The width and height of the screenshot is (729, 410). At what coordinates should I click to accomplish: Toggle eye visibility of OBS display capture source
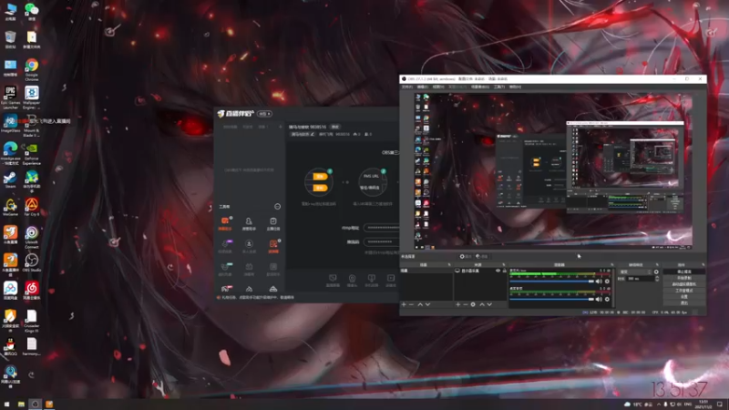pos(498,271)
